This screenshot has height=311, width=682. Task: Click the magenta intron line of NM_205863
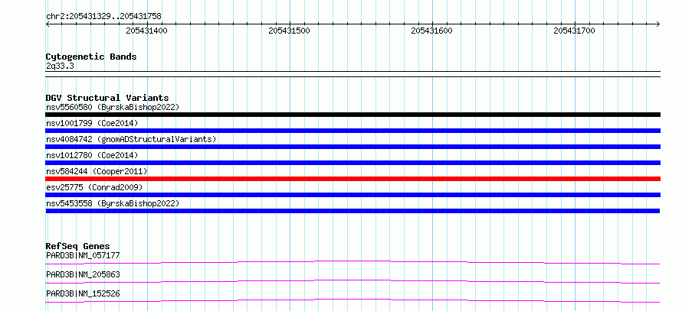pyautogui.click(x=352, y=281)
